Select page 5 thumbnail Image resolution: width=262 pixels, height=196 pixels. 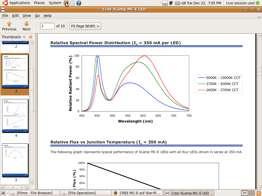tap(15, 160)
